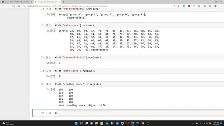Image resolution: width=224 pixels, height=126 pixels.
Task: Run the empty cell using its run icon
Action: point(56,113)
